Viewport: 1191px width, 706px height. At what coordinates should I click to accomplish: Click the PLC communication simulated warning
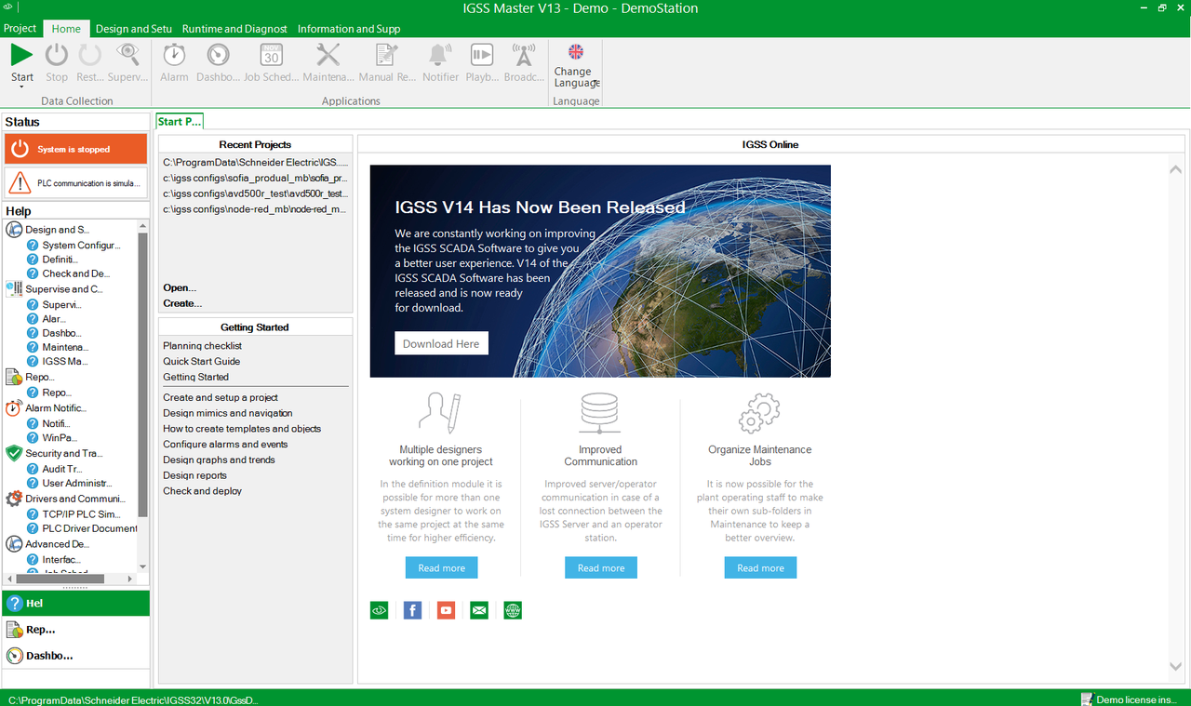click(76, 183)
